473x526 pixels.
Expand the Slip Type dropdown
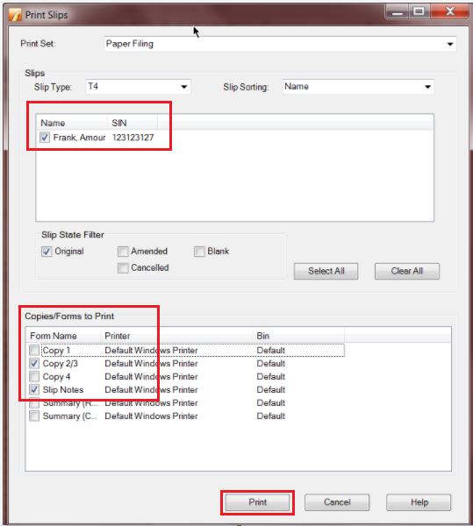tap(184, 87)
